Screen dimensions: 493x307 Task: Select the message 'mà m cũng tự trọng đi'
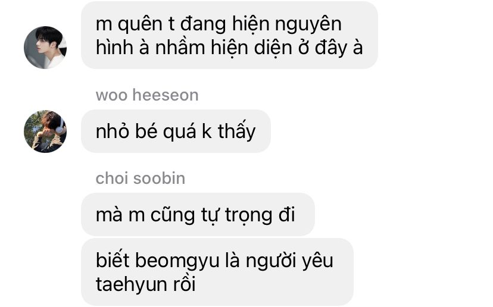198,215
